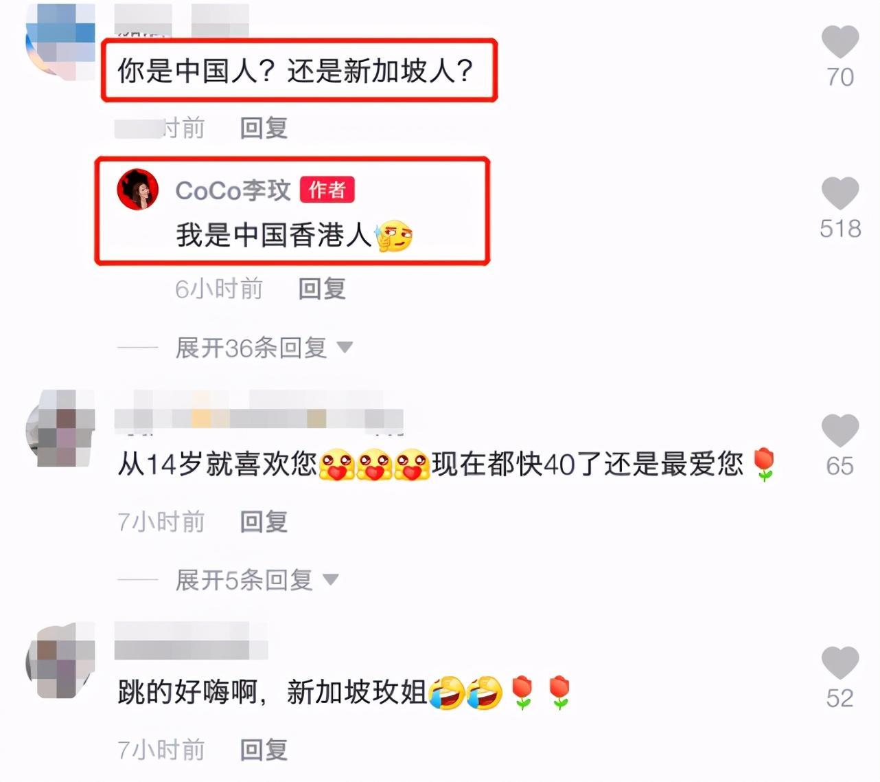Screen dimensions: 880x782
Task: Select the comment text 我是中国香港人
Action: [273, 235]
